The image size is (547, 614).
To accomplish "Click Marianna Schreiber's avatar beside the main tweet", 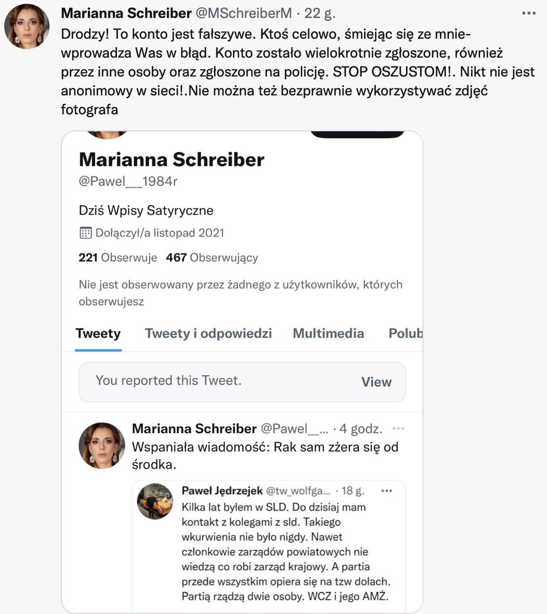I will pos(27,26).
